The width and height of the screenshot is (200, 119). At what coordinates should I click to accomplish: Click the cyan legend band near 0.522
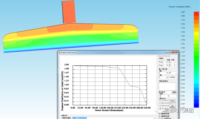[x=196, y=82]
